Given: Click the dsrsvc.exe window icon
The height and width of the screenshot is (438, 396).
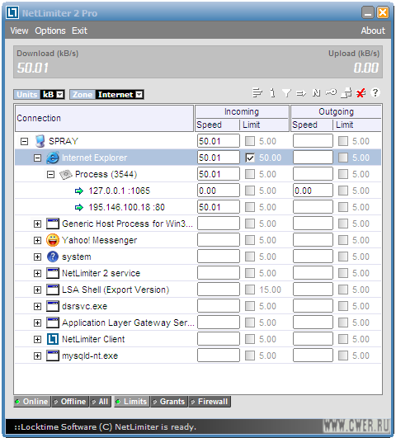Looking at the screenshot, I should (x=53, y=306).
